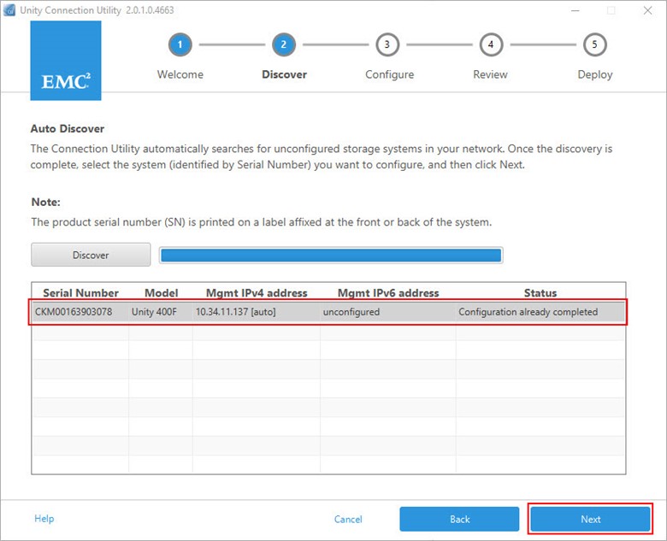Click the Status column header
This screenshot has height=541, width=667.
540,292
